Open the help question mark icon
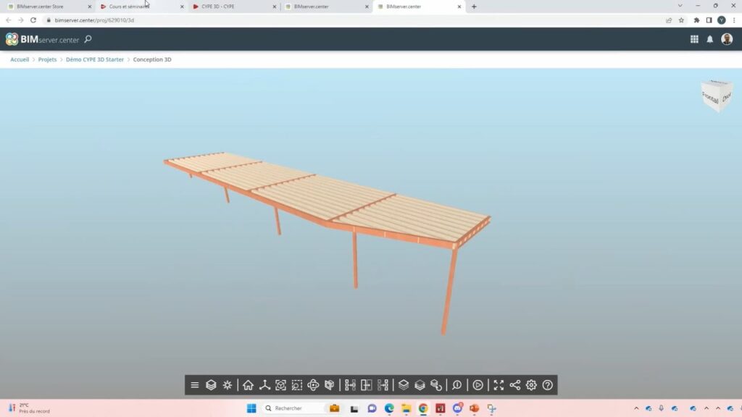 tap(548, 385)
